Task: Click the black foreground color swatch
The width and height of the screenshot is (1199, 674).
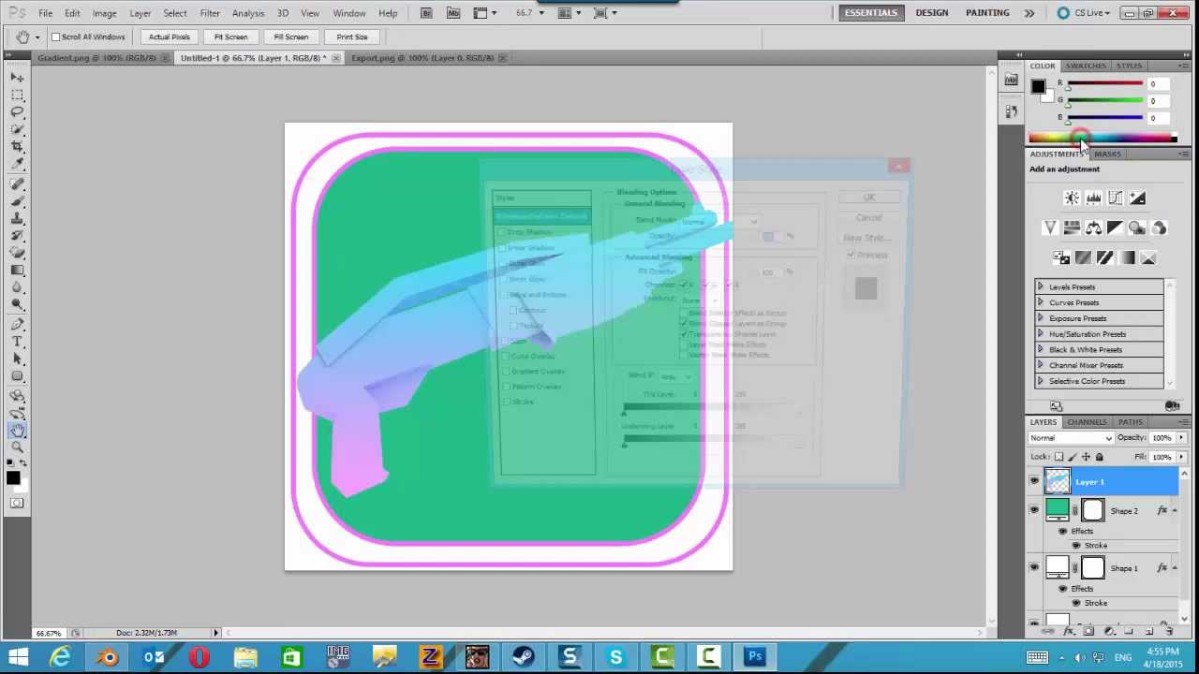Action: click(13, 478)
